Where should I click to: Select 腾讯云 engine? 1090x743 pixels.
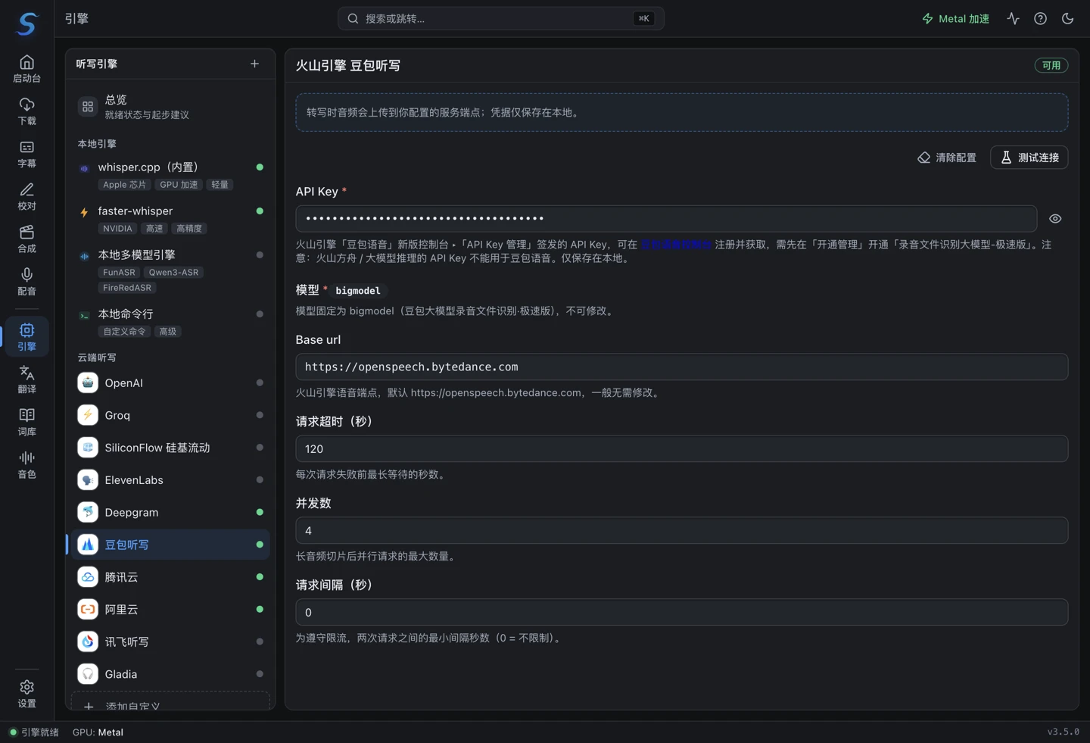[x=170, y=576]
